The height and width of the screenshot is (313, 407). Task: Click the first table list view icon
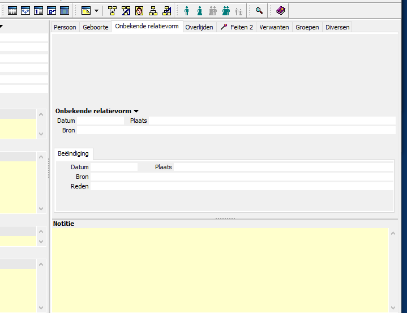12,11
